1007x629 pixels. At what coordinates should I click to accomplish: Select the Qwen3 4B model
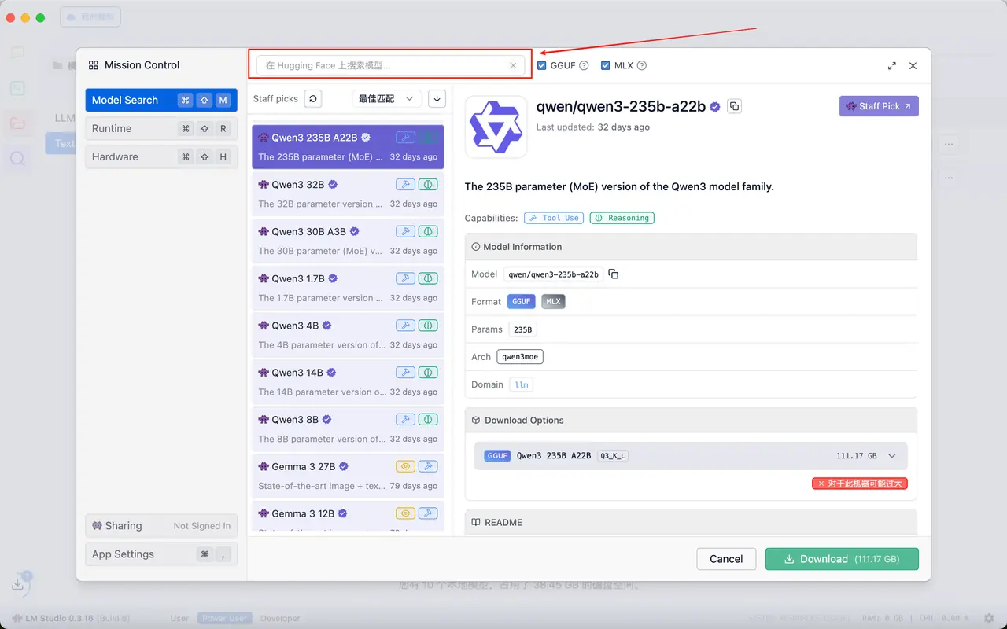(348, 336)
